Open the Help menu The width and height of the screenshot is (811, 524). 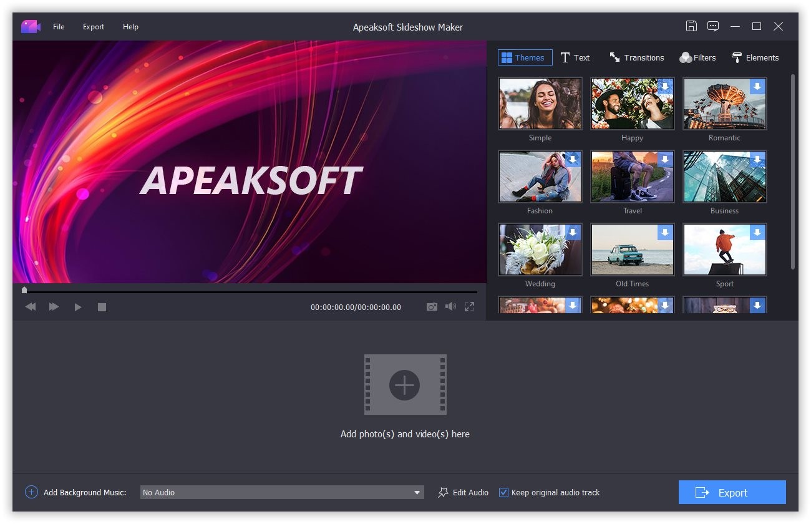(x=130, y=27)
